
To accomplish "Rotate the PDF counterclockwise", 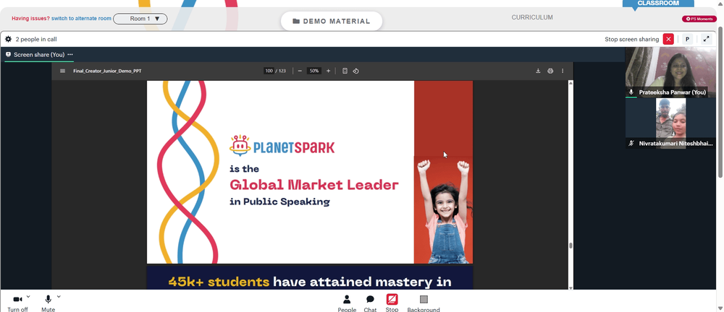I will tap(356, 71).
